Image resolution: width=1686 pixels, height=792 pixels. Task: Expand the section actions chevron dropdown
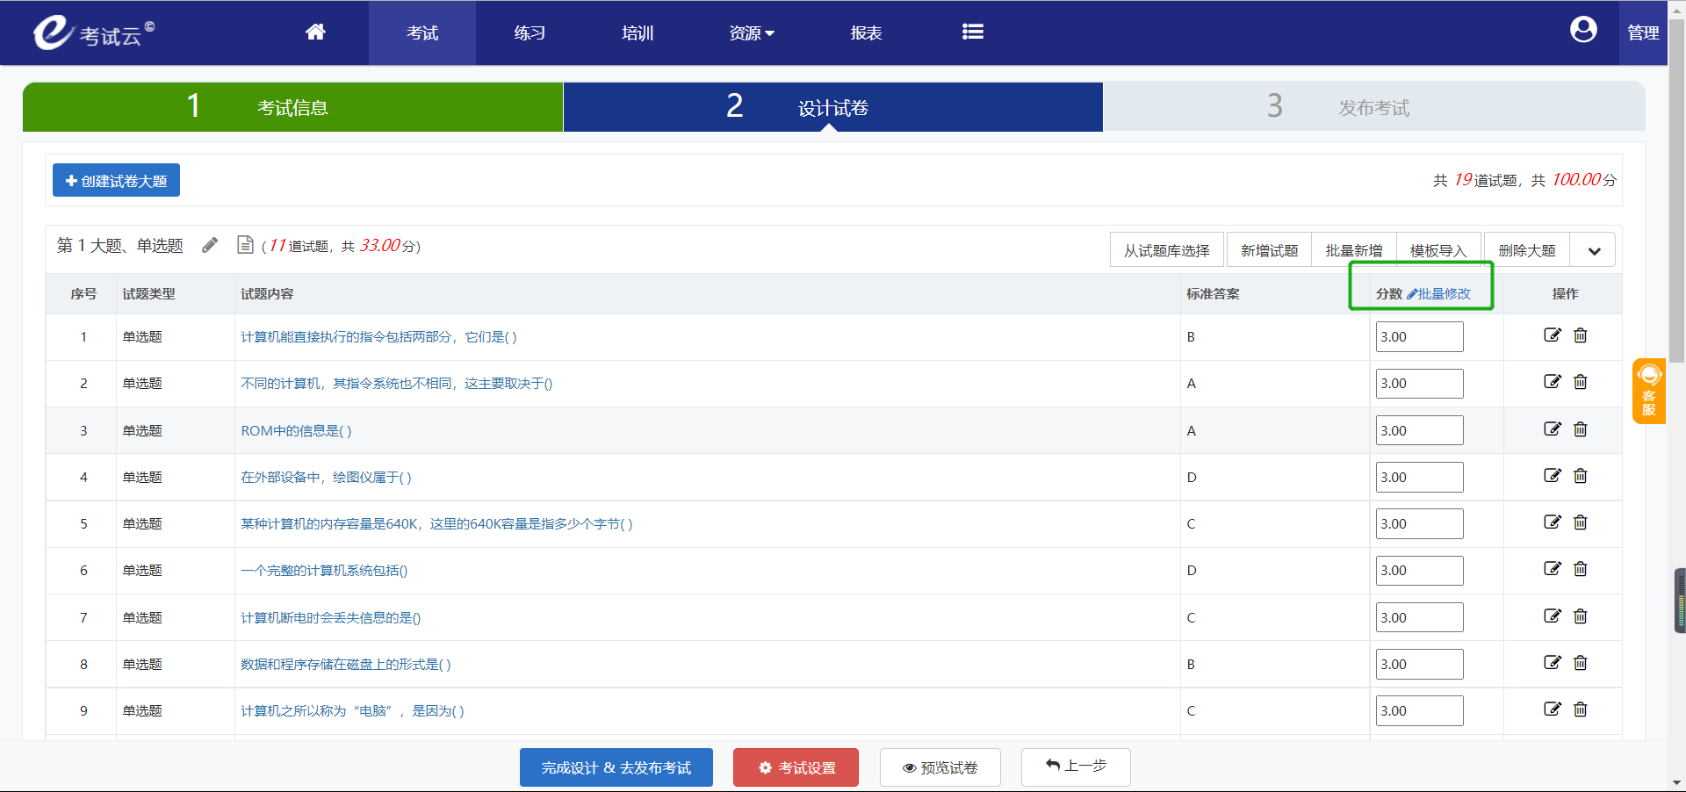pos(1594,250)
